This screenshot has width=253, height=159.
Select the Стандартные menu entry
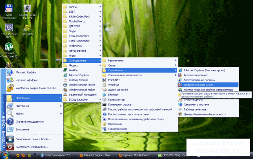click(x=82, y=60)
